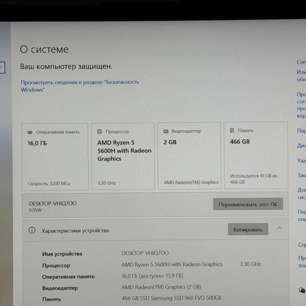Click the 16,0 ГБ (доступно: 13,9 ГБ) value
The image size is (306, 306).
coord(152,276)
